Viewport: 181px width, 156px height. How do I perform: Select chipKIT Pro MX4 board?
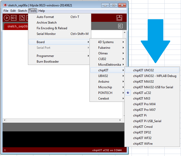[152, 104]
